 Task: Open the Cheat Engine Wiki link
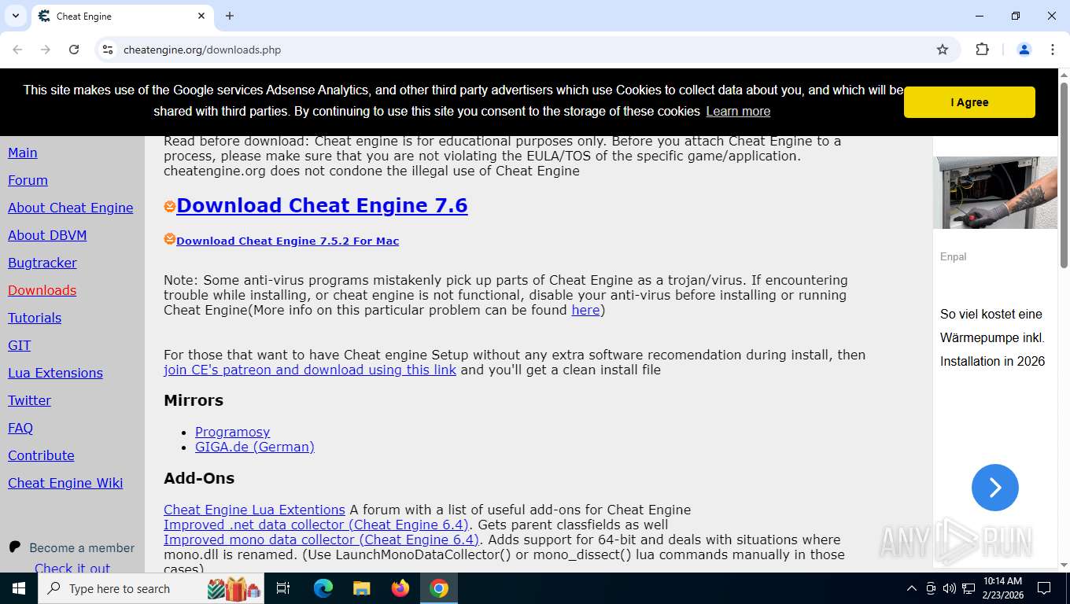pyautogui.click(x=65, y=483)
